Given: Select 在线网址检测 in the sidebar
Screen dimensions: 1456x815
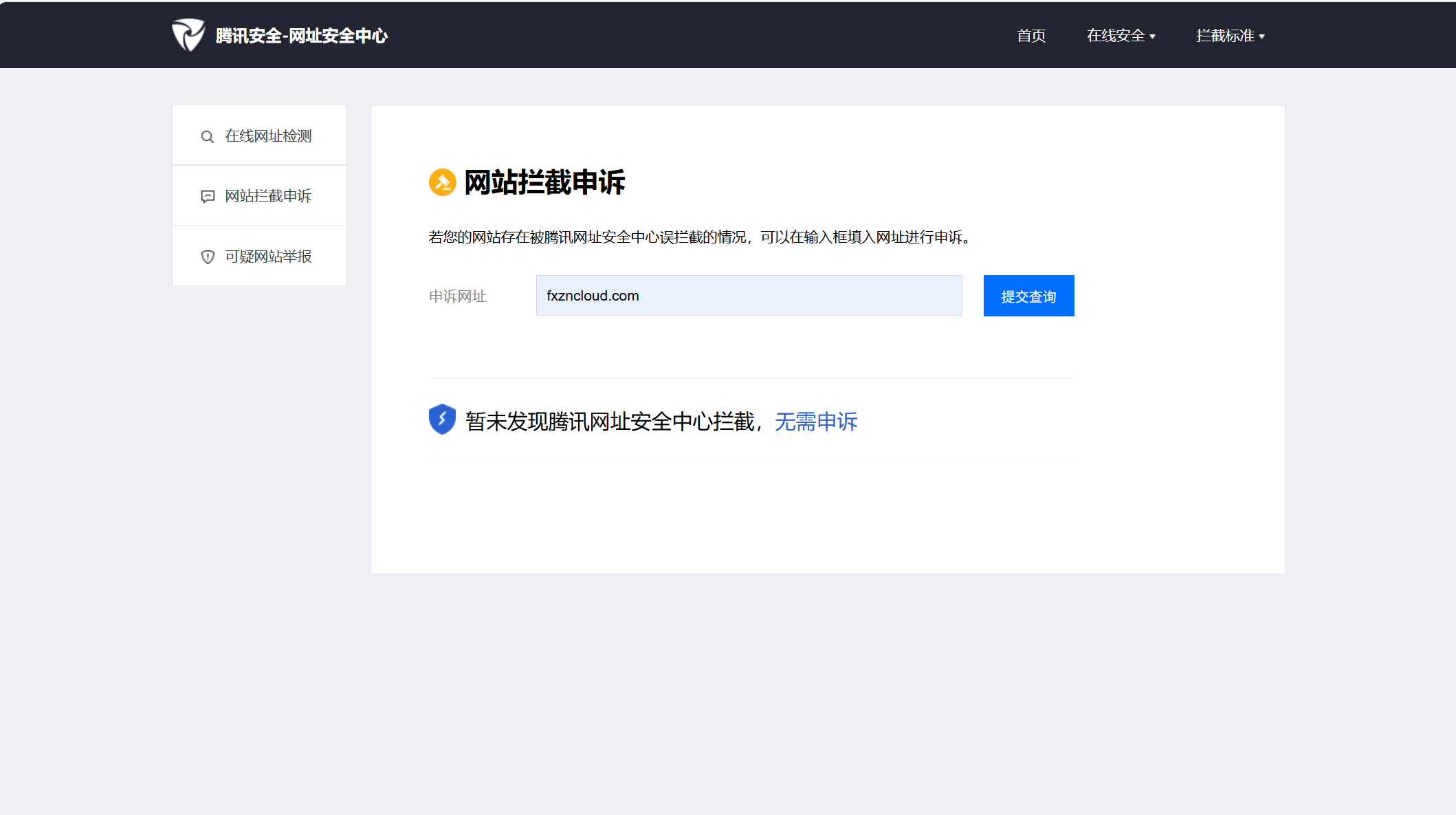Looking at the screenshot, I should tap(268, 136).
